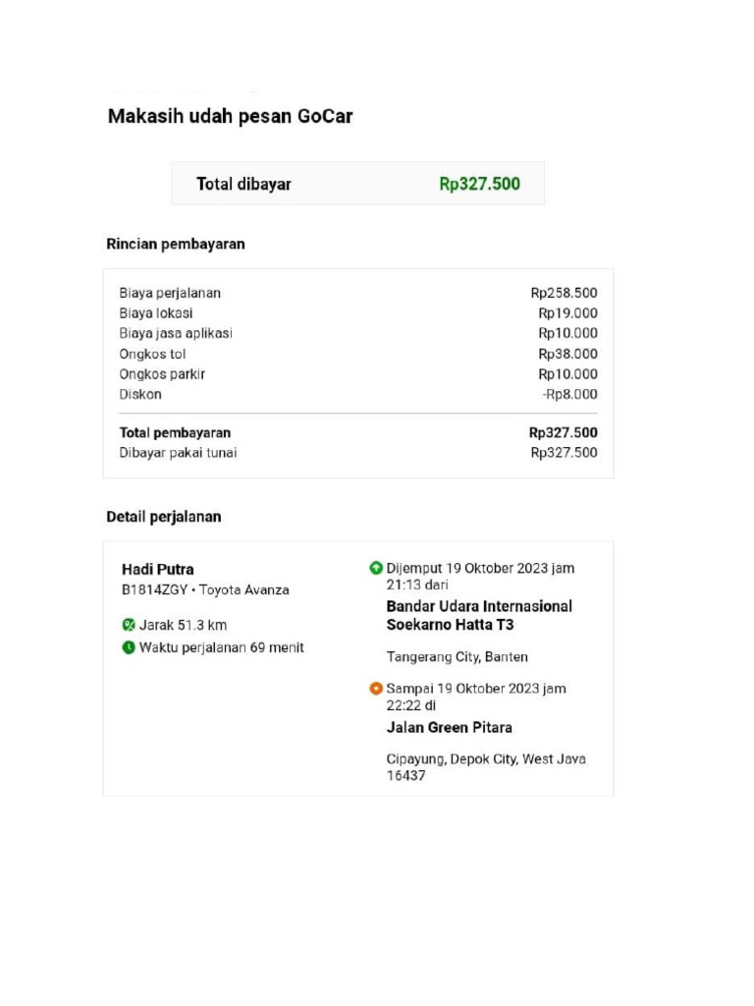Click the Dibayar pakai tunai label
The width and height of the screenshot is (754, 1006).
[178, 453]
